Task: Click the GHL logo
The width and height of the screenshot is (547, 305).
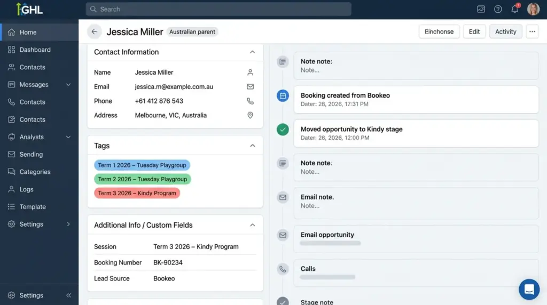Action: 30,9
